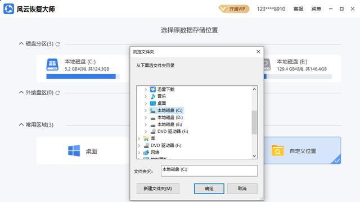Collapse the 外接盘区(0) section

click(x=21, y=92)
